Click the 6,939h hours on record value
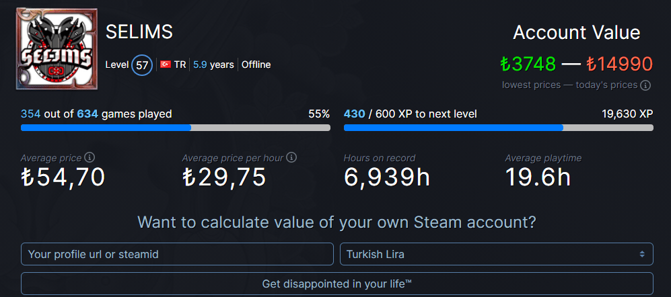 tap(386, 177)
